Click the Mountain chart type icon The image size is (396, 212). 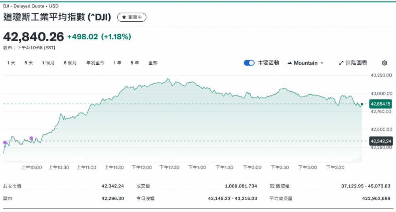point(289,63)
